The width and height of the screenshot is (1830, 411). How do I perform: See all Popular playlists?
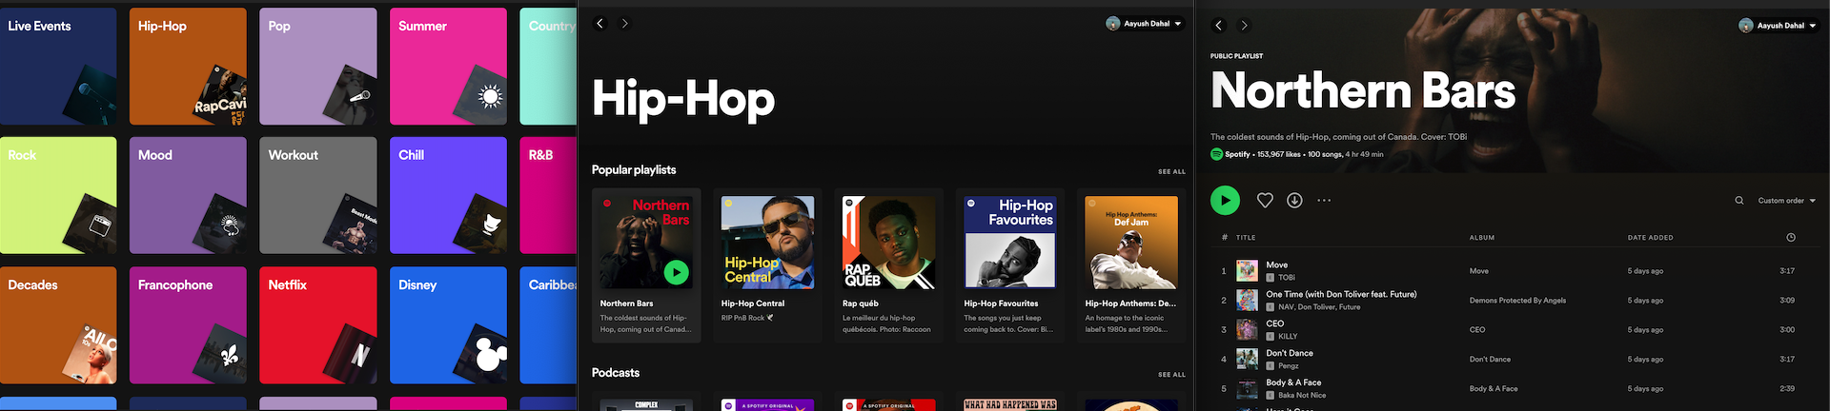[1171, 172]
